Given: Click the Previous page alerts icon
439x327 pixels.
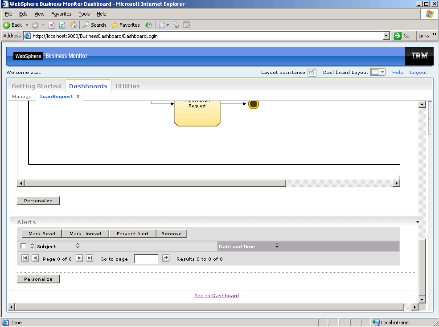Looking at the screenshot, I should (x=35, y=258).
